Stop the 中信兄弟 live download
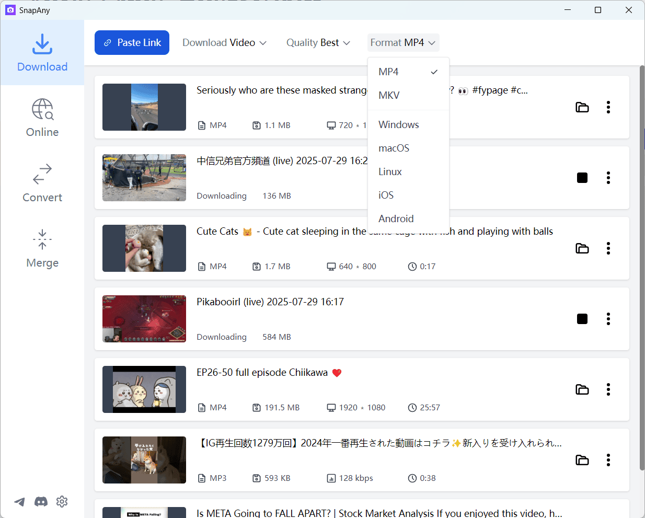Image resolution: width=645 pixels, height=518 pixels. (582, 178)
